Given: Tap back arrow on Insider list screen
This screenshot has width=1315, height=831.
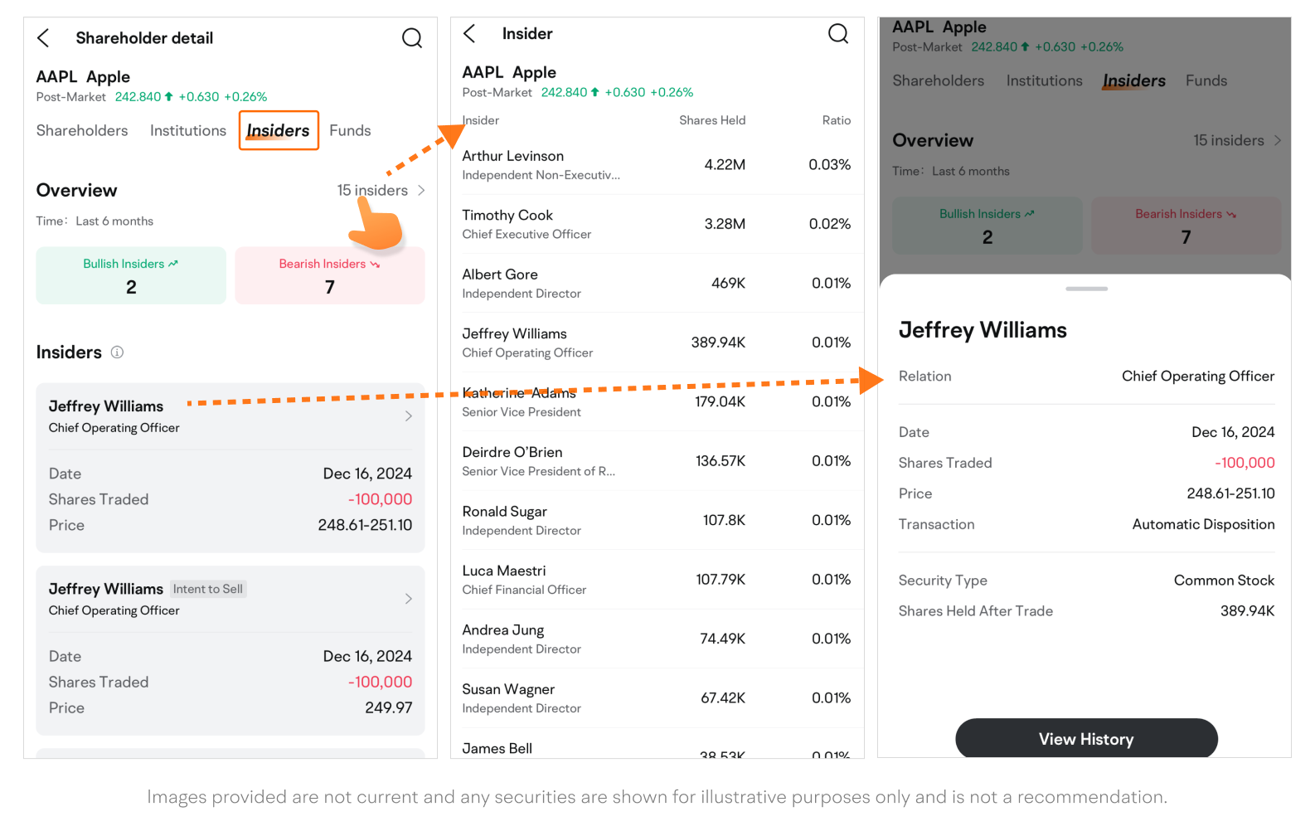Looking at the screenshot, I should [469, 34].
